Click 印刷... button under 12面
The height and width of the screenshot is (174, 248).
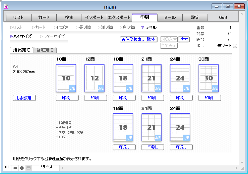pyautogui.click(x=94, y=98)
